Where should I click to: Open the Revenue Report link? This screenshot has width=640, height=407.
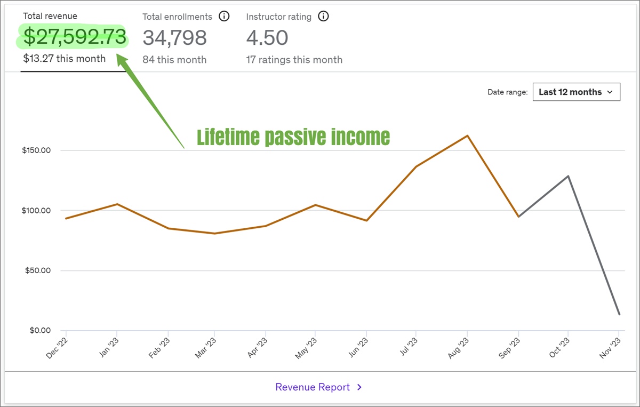(x=313, y=387)
